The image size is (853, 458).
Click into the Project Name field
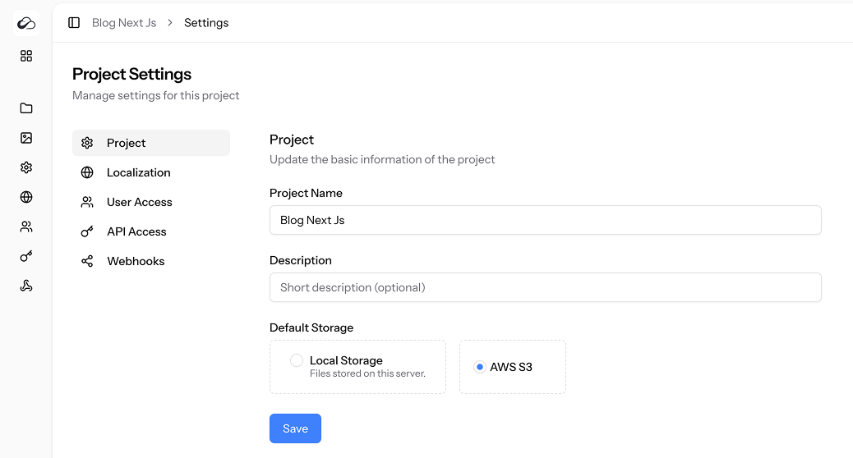pyautogui.click(x=545, y=220)
